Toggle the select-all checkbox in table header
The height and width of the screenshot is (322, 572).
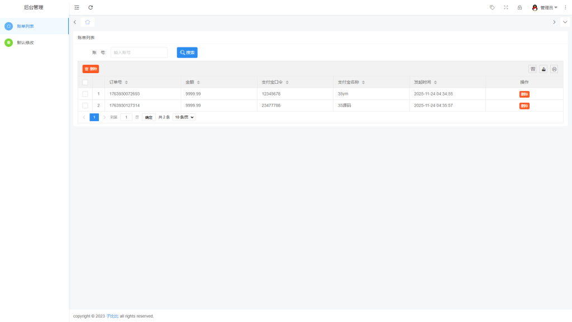click(x=85, y=82)
